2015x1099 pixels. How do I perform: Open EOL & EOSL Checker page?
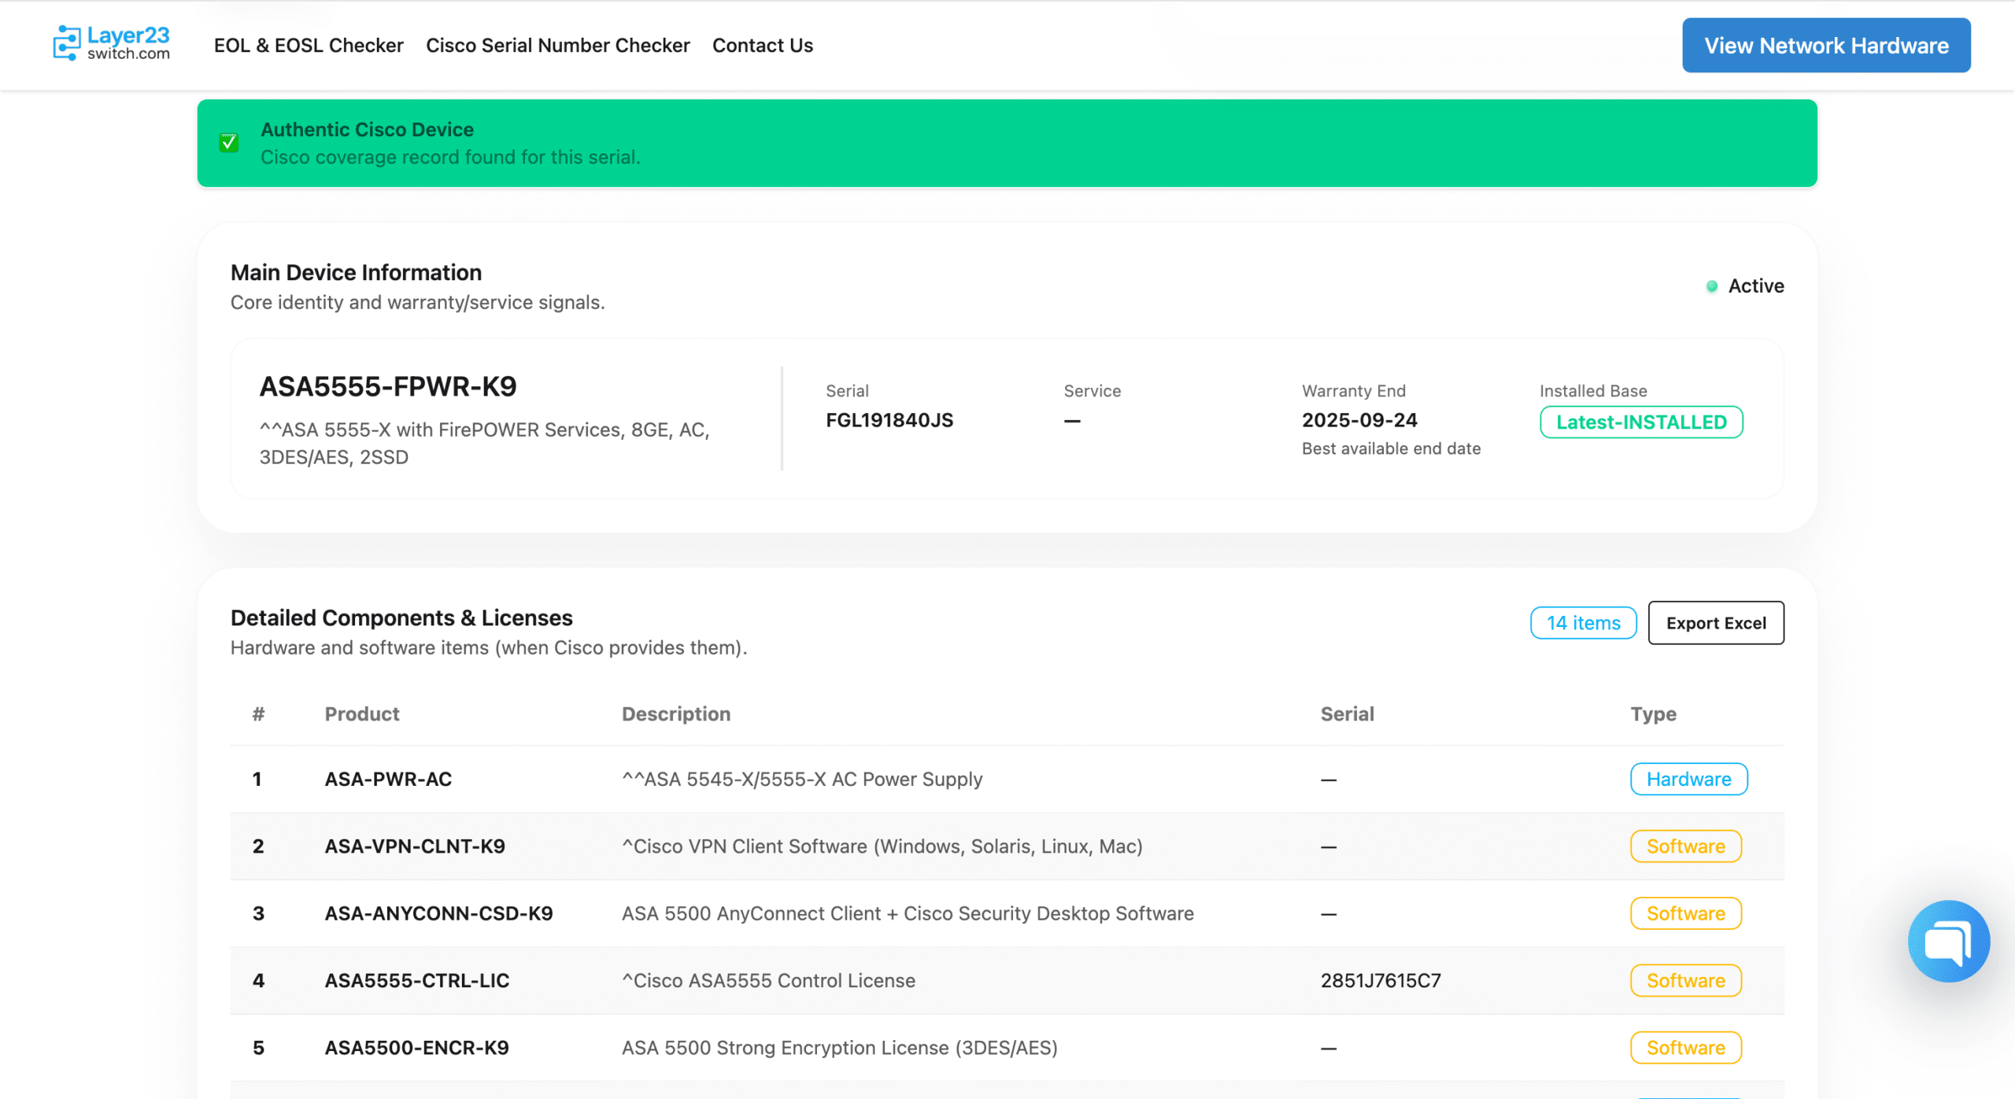click(309, 46)
